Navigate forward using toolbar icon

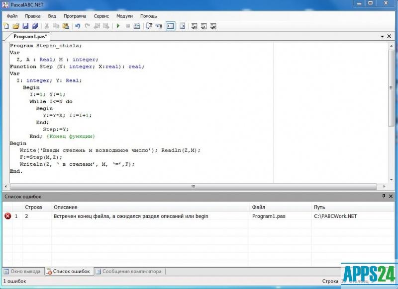pos(106,26)
